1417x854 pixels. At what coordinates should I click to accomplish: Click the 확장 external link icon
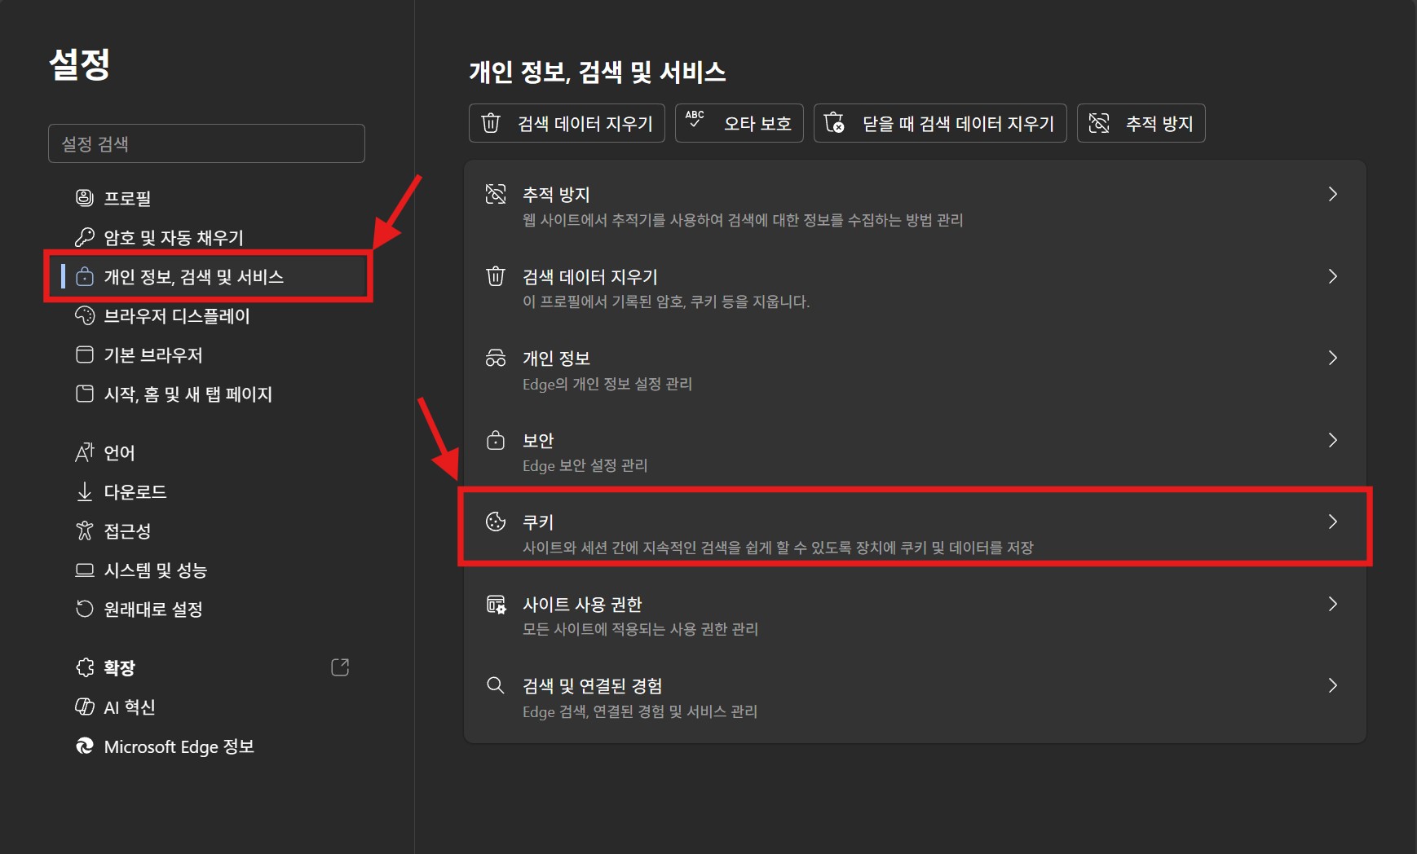click(x=340, y=667)
